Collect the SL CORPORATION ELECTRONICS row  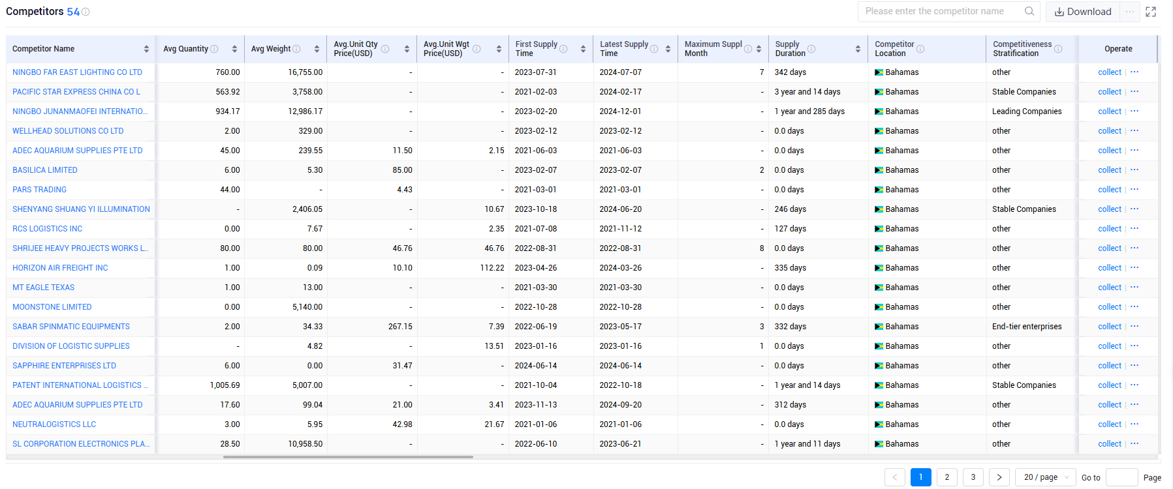[x=1110, y=444]
